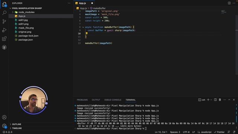Click the lightbulb code action on line 10
Image resolution: width=238 pixels, height=134 pixels.
(87, 33)
